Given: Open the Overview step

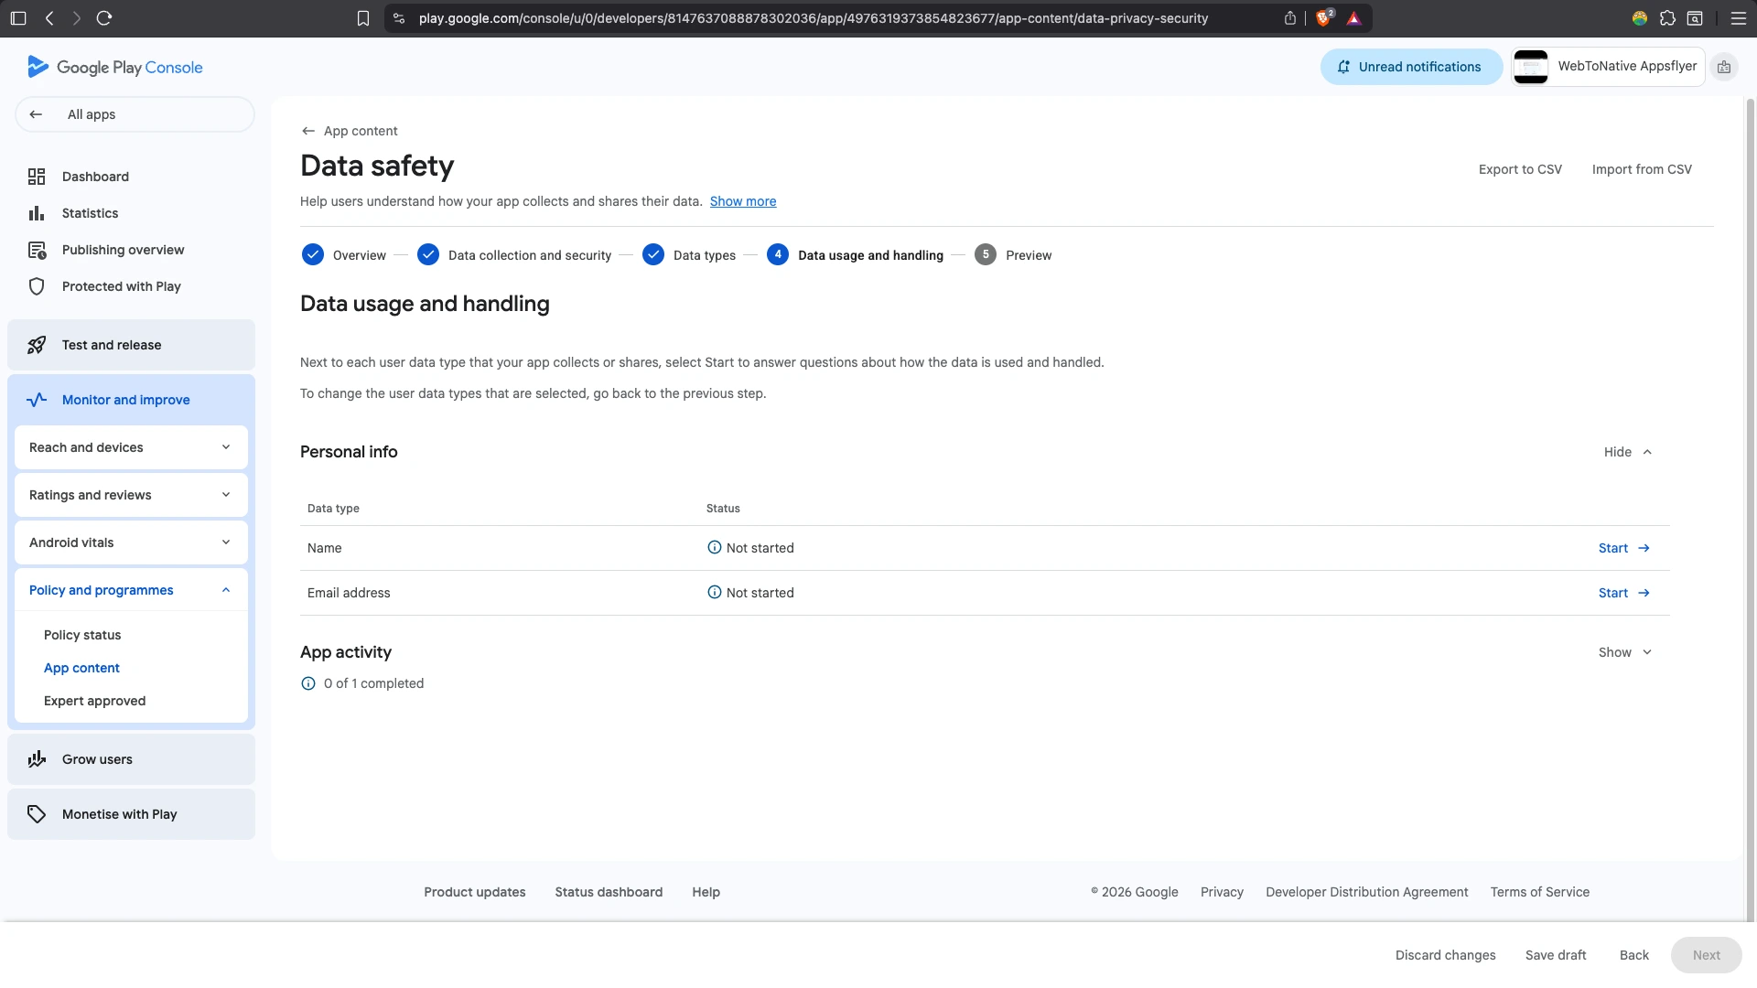Looking at the screenshot, I should pyautogui.click(x=344, y=254).
